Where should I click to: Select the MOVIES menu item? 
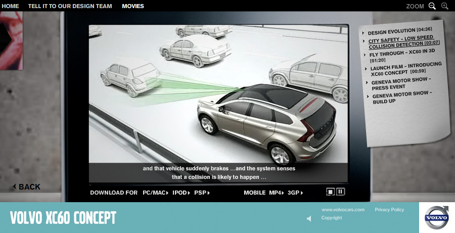(133, 6)
